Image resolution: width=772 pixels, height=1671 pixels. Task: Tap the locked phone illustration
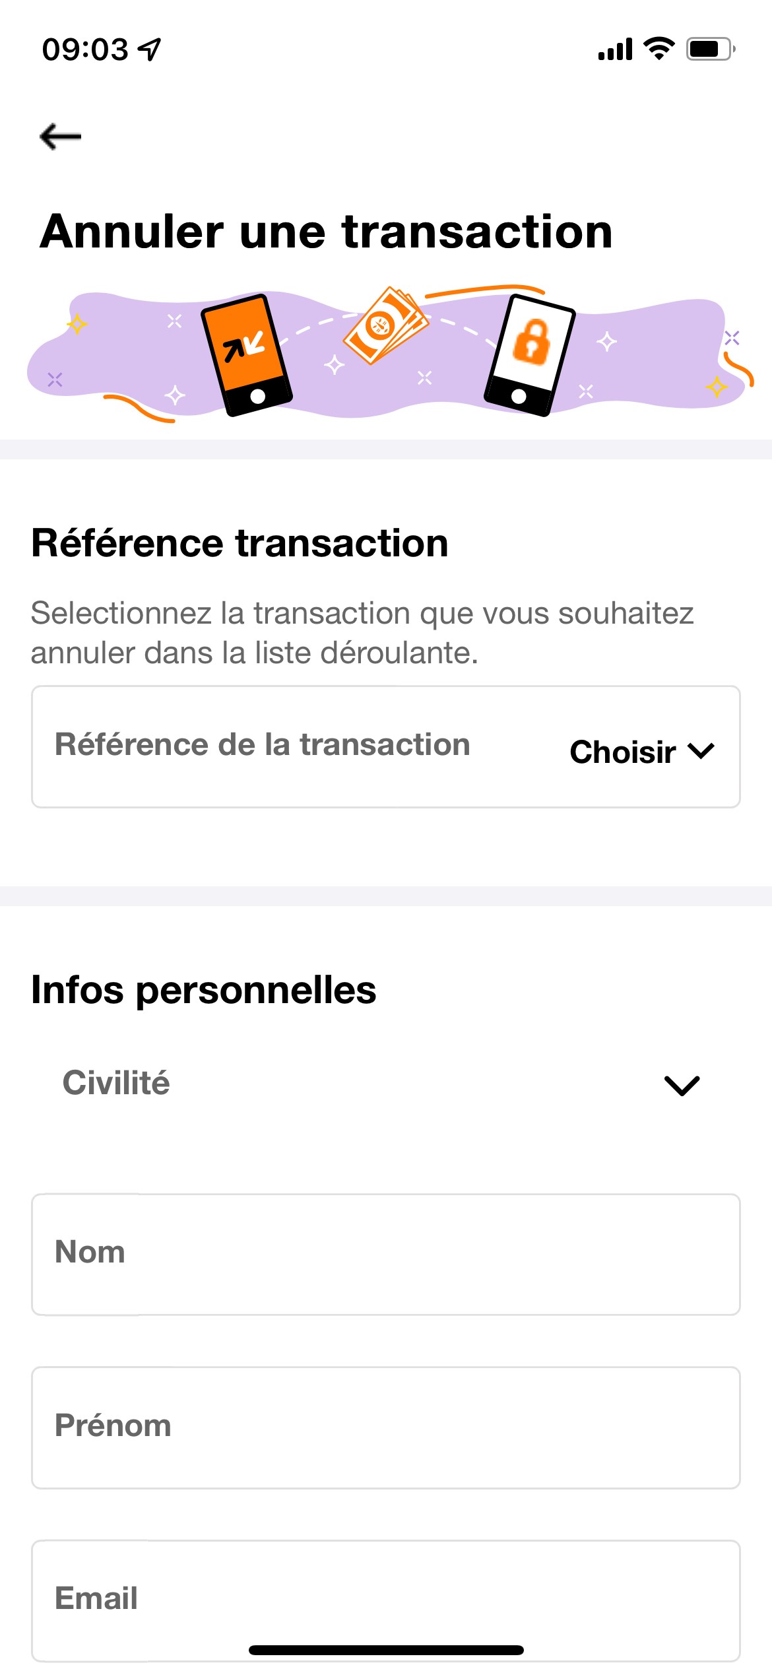pos(529,355)
